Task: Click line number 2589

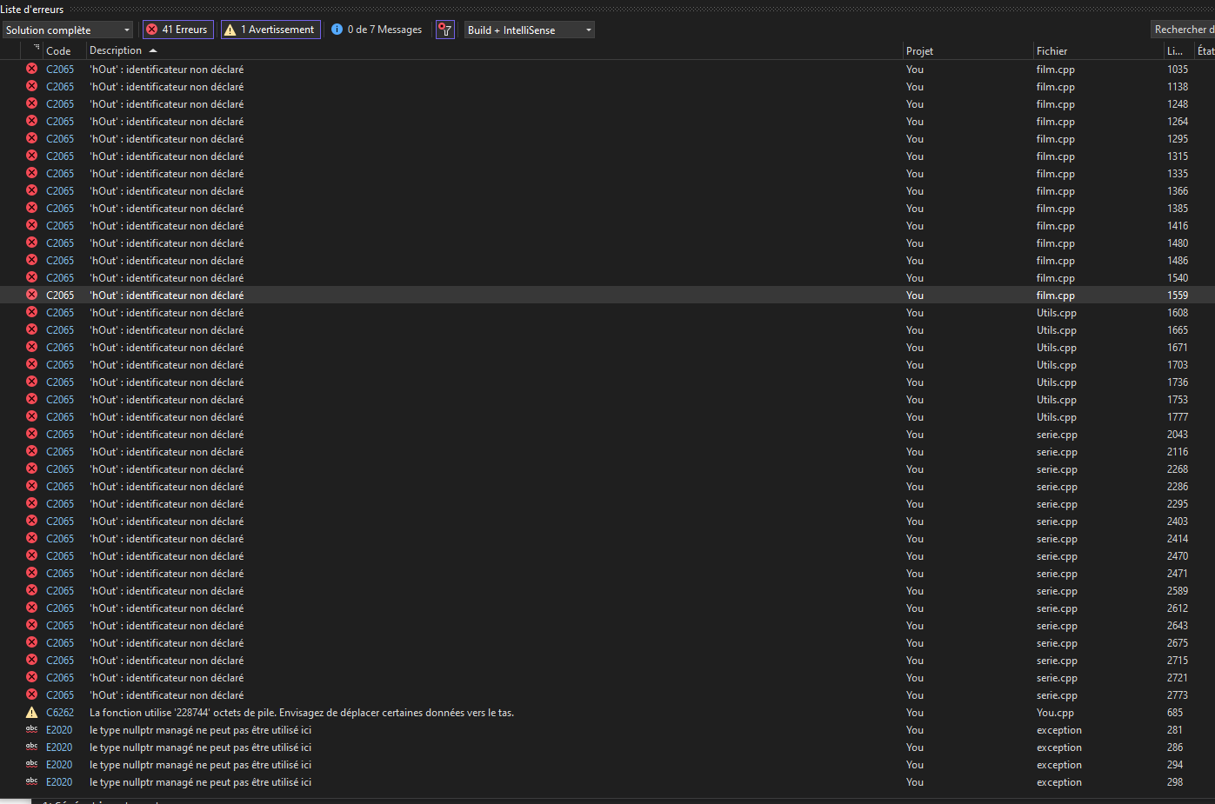Action: tap(1178, 591)
